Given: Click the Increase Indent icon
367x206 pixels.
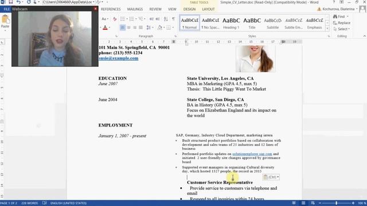Looking at the screenshot, I should (x=158, y=19).
